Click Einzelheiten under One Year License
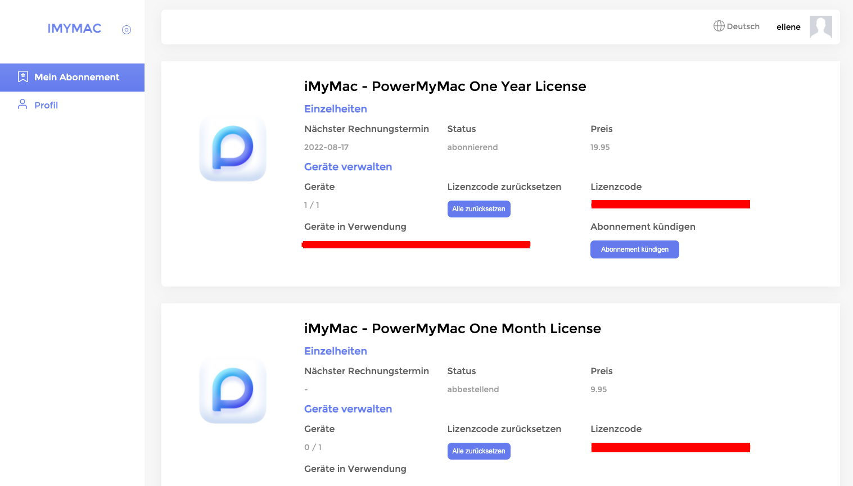Viewport: 853px width, 486px height. 336,109
